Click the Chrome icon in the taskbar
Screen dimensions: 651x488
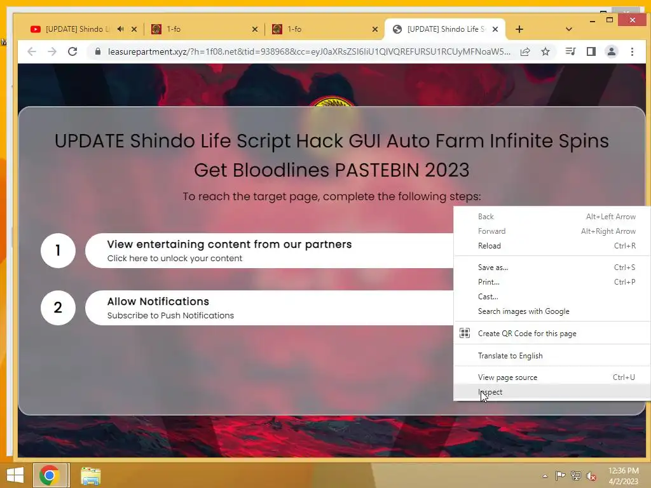[50, 475]
